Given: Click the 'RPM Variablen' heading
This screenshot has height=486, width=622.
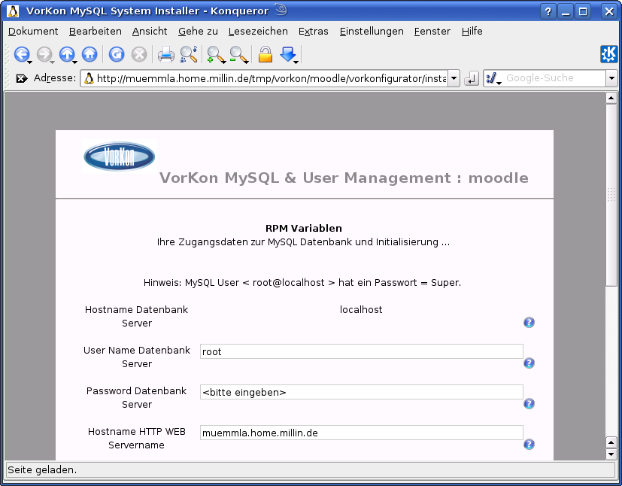Looking at the screenshot, I should (x=303, y=228).
